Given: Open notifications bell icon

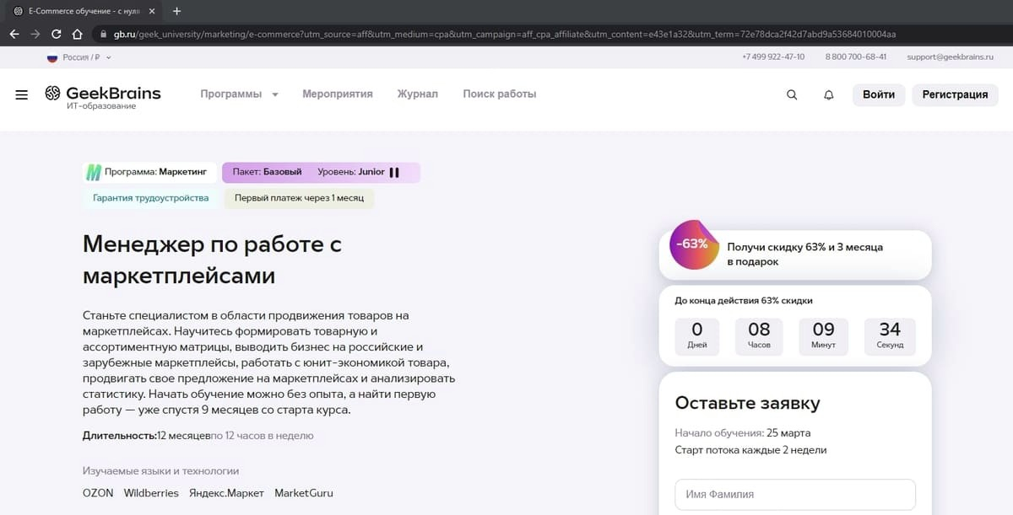Looking at the screenshot, I should coord(828,94).
